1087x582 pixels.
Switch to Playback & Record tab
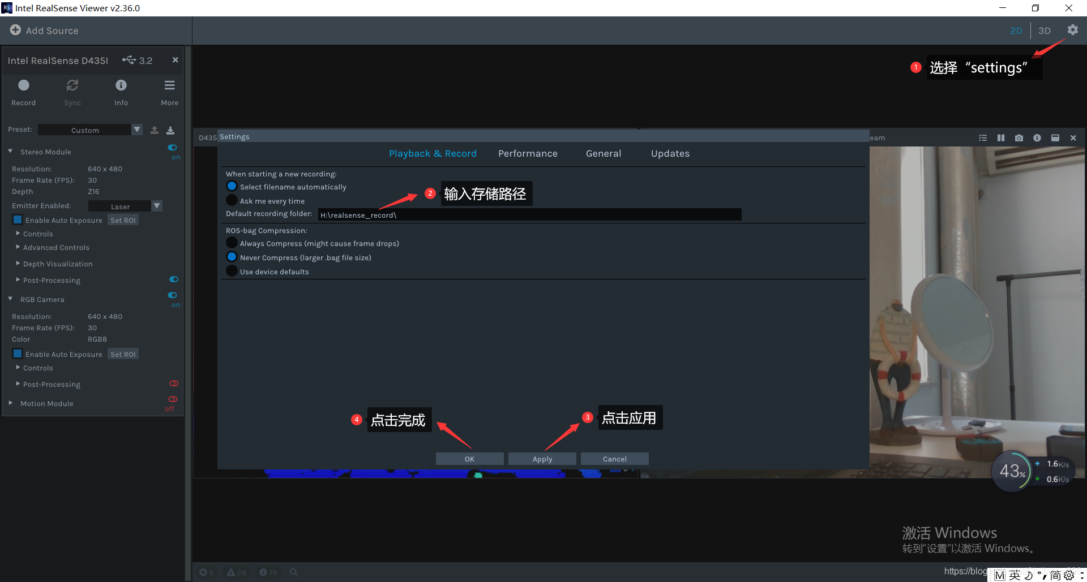[x=433, y=153]
